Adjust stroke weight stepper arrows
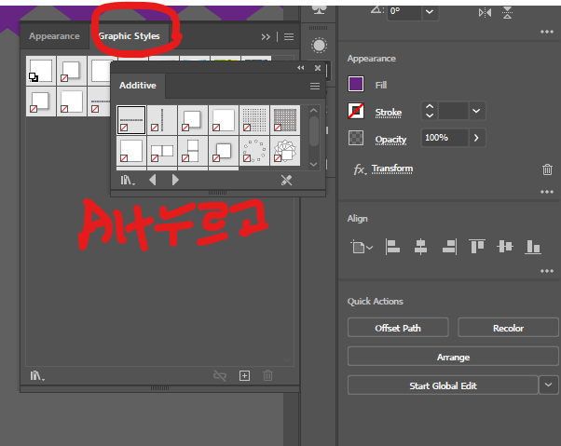561x446 pixels. (430, 111)
